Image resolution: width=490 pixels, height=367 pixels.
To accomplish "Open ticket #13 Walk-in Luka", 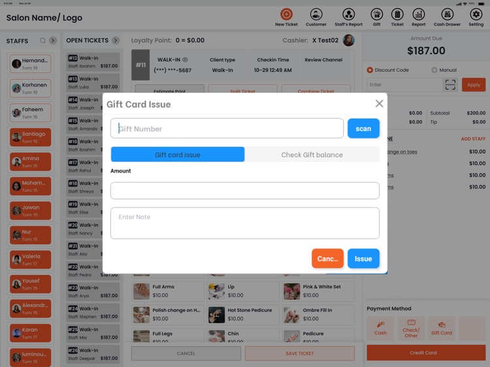I will (93, 83).
